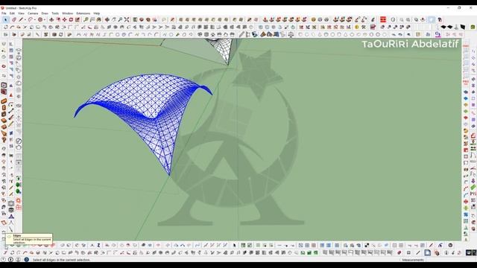Open the Camera menu
The height and width of the screenshot is (268, 477).
pyautogui.click(x=33, y=13)
